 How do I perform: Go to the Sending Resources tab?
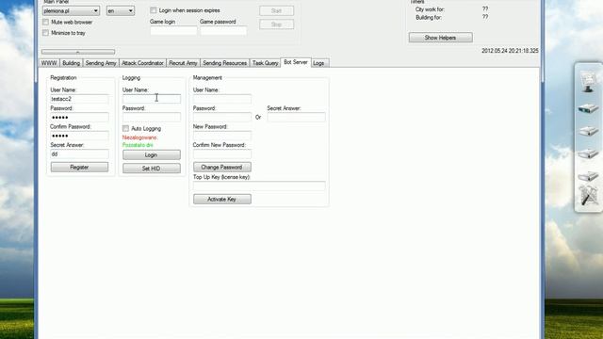coord(224,63)
